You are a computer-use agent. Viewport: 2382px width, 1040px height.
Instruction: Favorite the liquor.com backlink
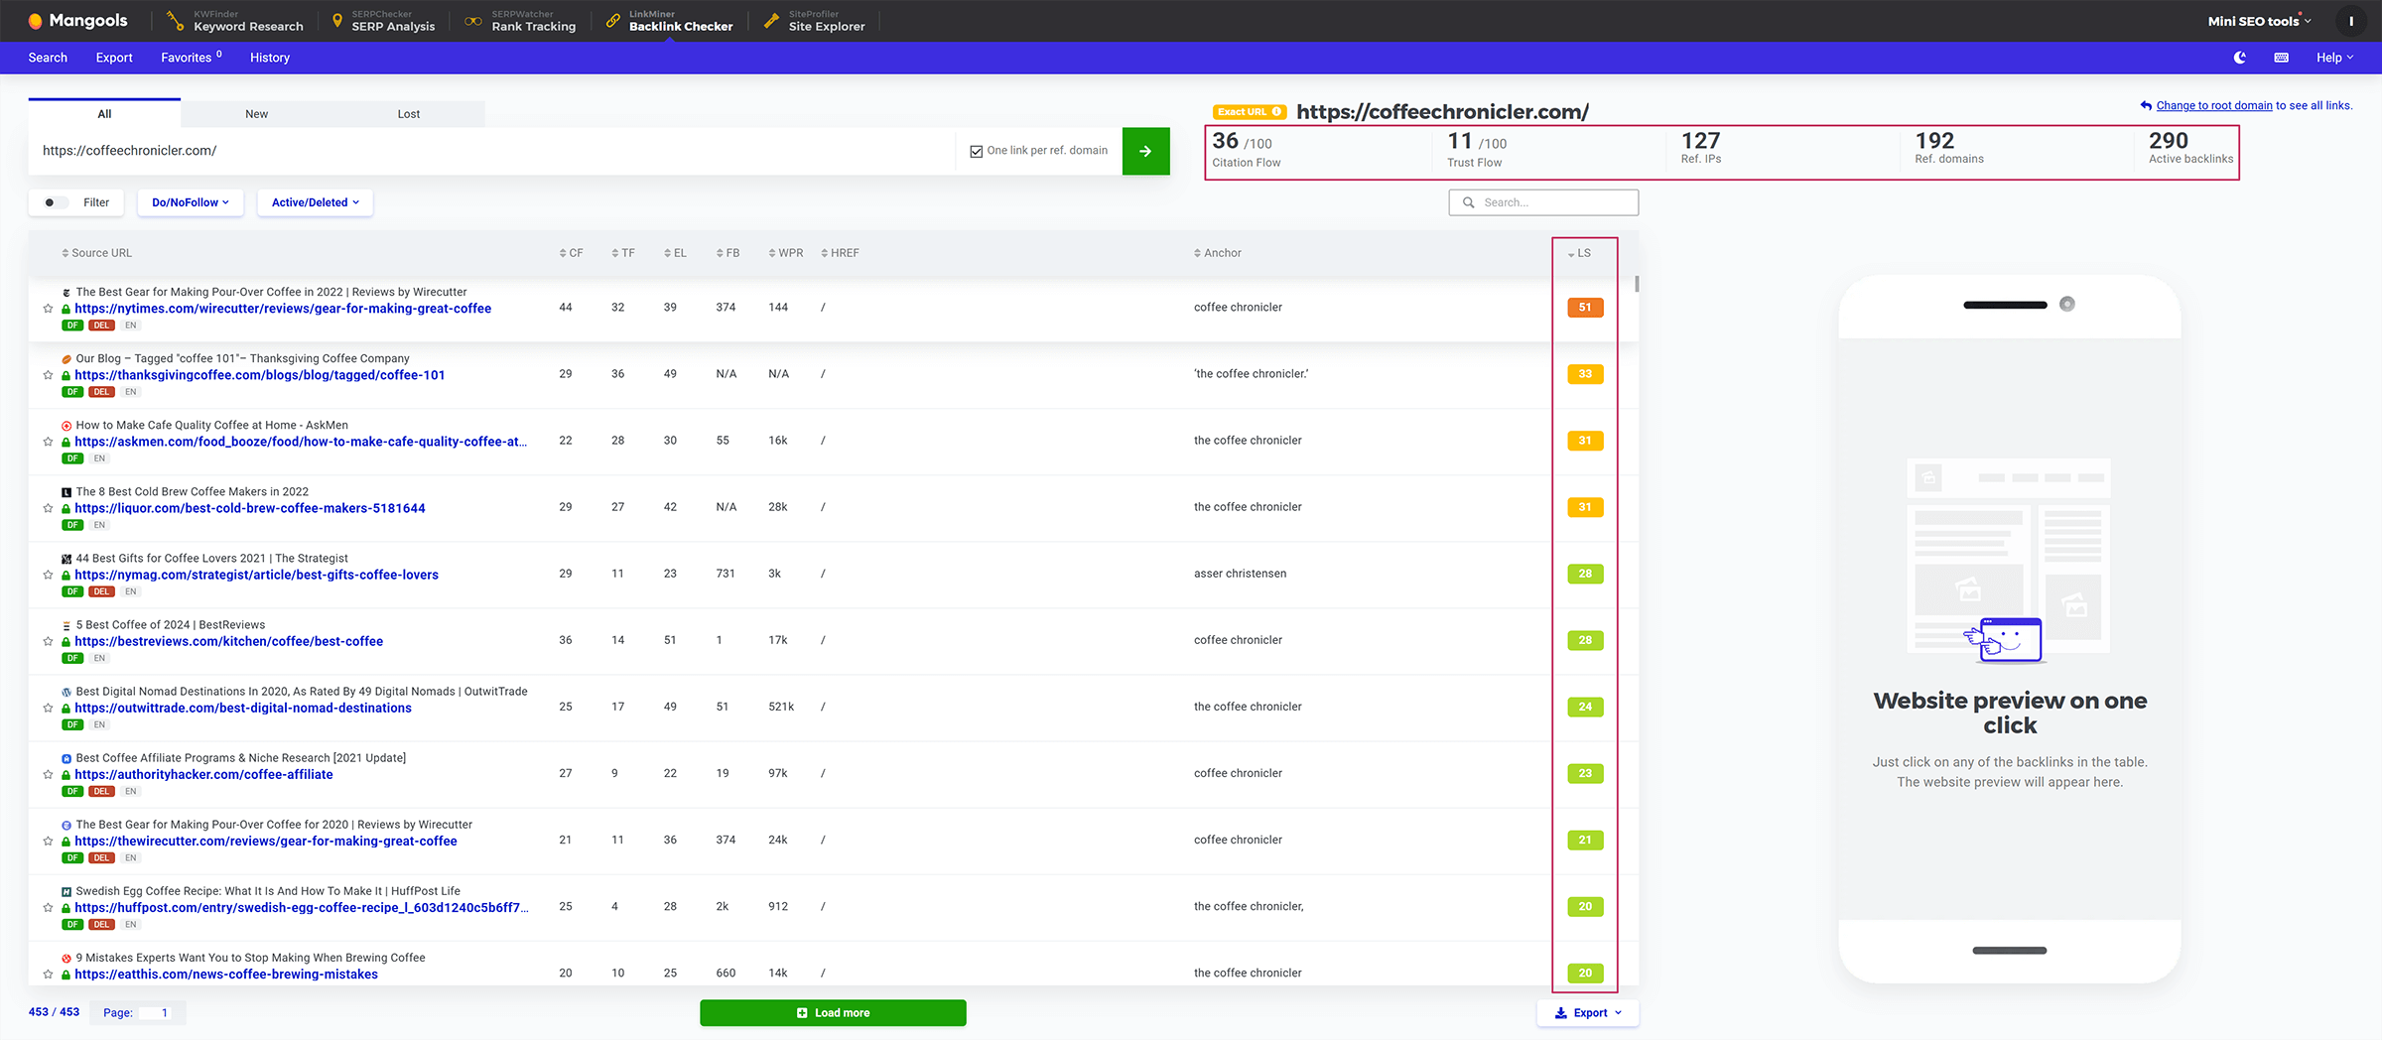(x=48, y=508)
